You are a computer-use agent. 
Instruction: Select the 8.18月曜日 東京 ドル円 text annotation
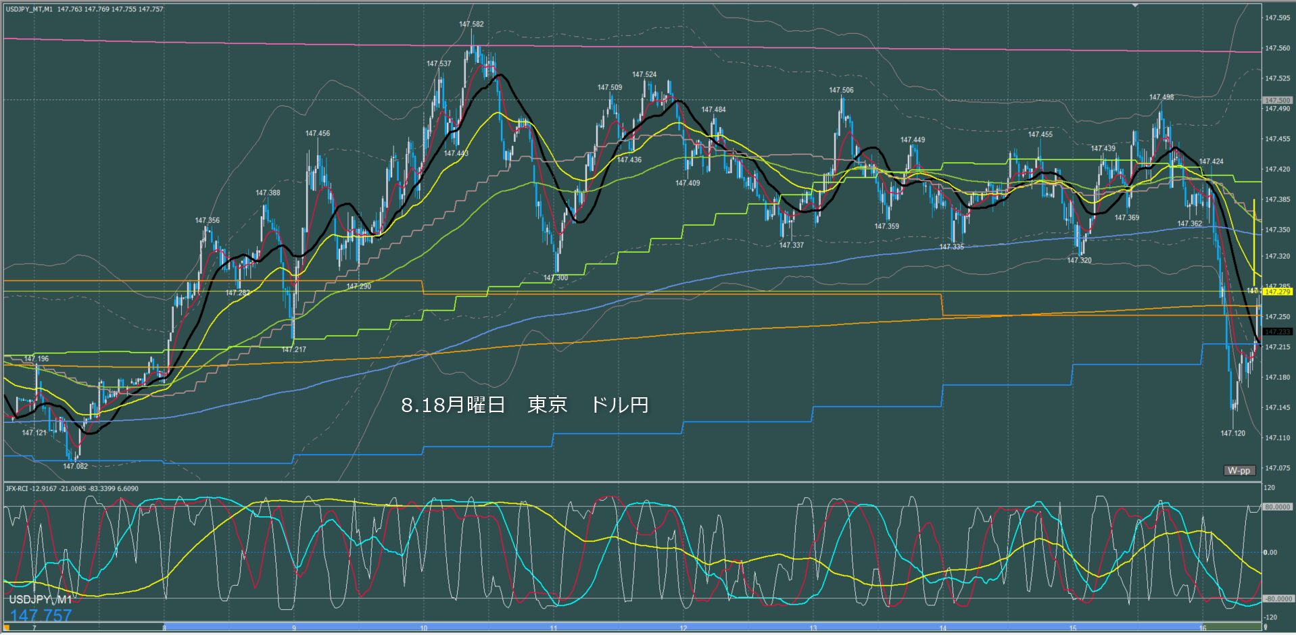pyautogui.click(x=525, y=405)
